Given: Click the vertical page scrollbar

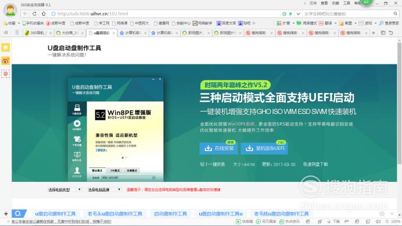Looking at the screenshot, I should point(400,103).
